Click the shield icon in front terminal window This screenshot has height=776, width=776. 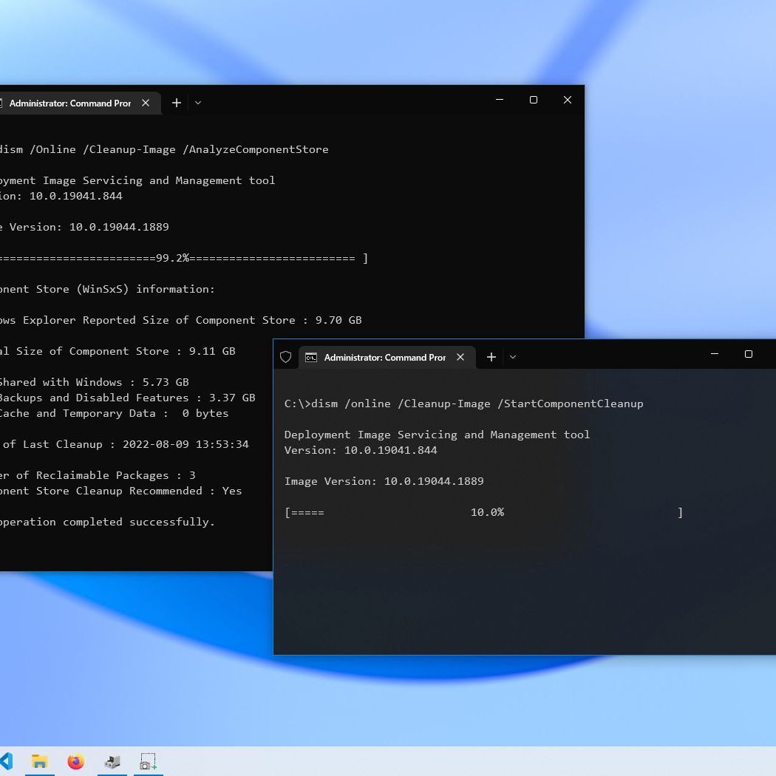pyautogui.click(x=285, y=357)
